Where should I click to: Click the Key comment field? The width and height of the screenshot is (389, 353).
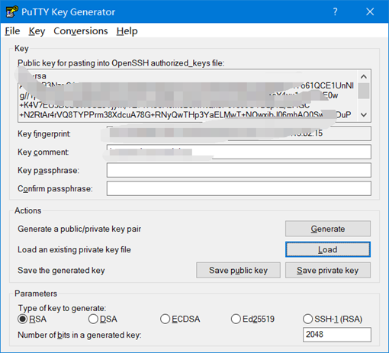pos(239,152)
